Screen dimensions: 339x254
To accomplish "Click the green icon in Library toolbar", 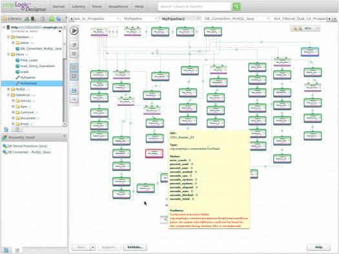I will (52, 19).
